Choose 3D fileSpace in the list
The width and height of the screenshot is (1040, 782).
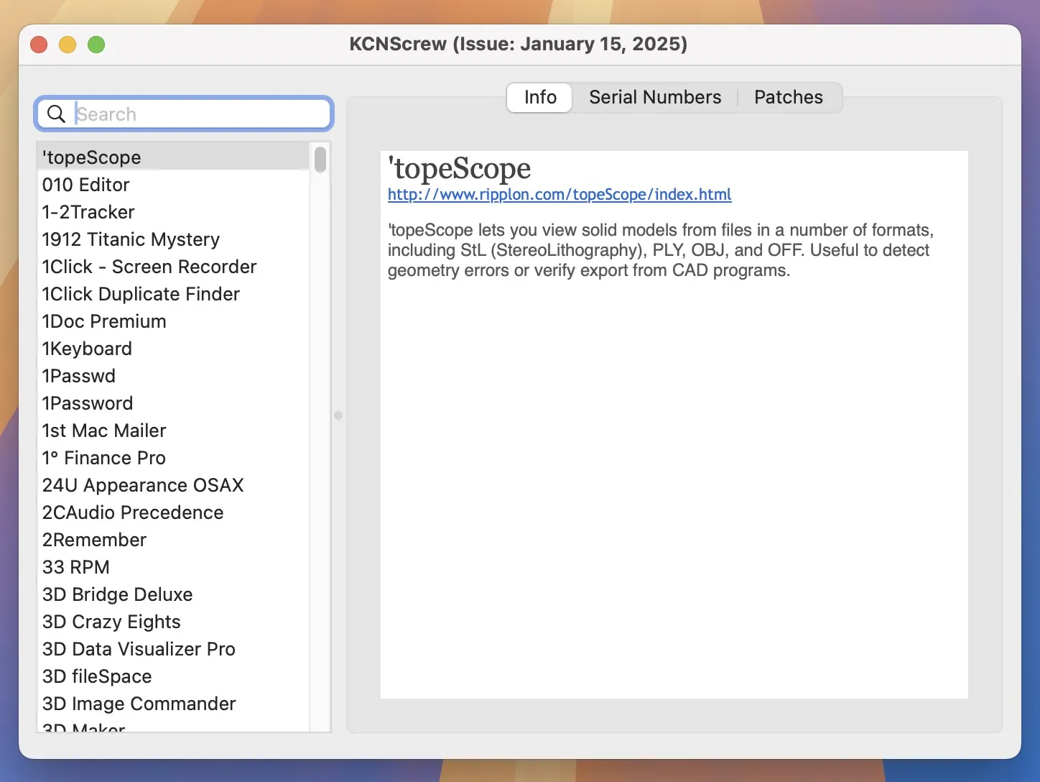[x=173, y=676]
